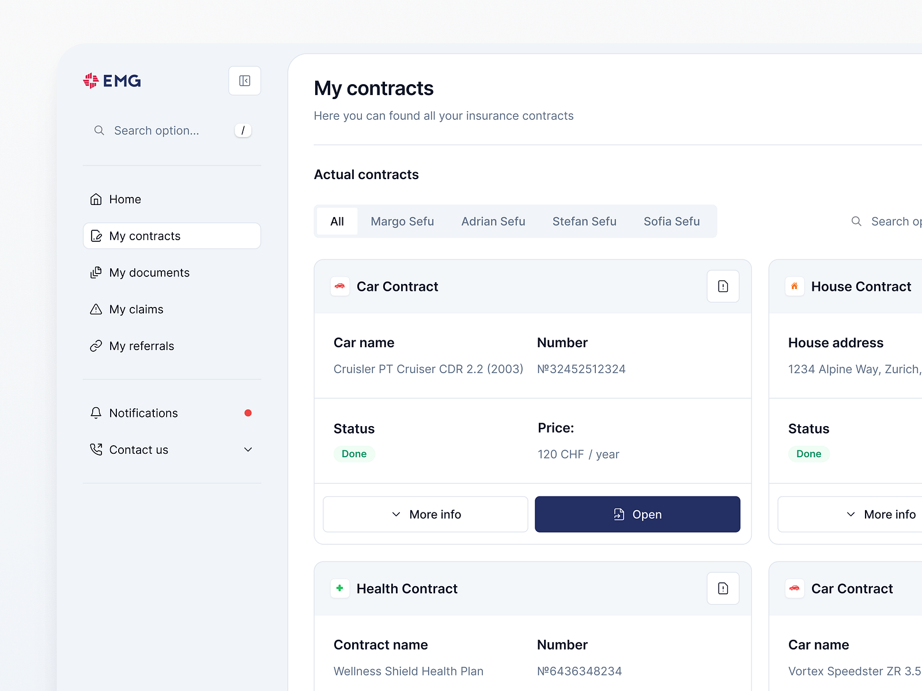Click the document alert icon on Health Contract
The width and height of the screenshot is (922, 691).
[723, 589]
